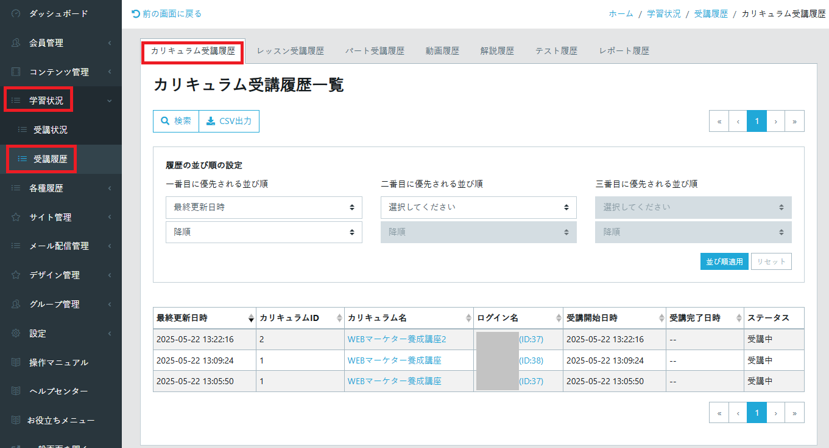This screenshot has width=829, height=448.
Task: Expand サイト管理 menu chevron
Action: point(109,217)
